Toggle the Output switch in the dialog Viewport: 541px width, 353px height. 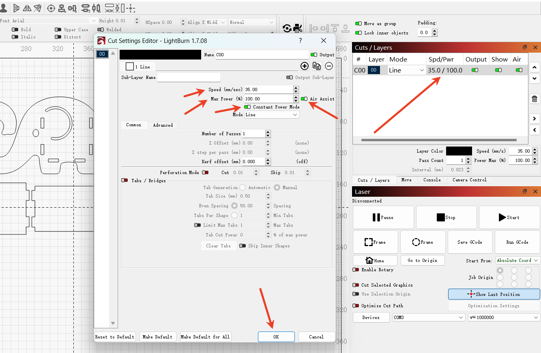[314, 55]
